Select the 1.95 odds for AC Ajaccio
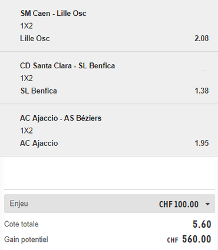Image resolution: width=218 pixels, height=250 pixels. pos(202,143)
